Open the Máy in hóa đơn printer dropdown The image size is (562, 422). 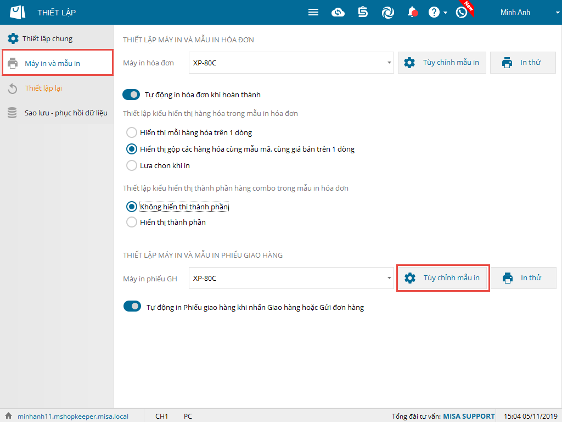pyautogui.click(x=291, y=63)
